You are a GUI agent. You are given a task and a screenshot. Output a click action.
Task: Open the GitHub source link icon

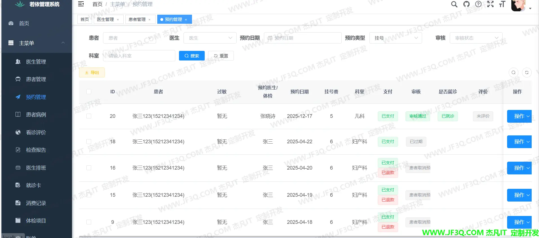466,4
